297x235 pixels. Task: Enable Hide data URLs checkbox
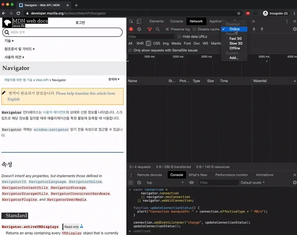coord(179,36)
